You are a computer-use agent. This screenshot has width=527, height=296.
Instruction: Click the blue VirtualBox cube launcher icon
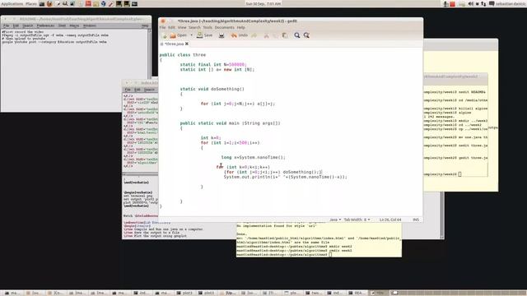pos(103,3)
